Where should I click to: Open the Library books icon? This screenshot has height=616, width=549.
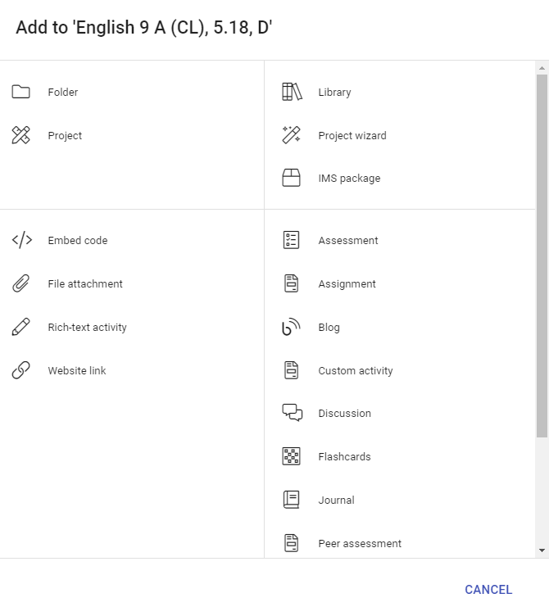coord(292,93)
